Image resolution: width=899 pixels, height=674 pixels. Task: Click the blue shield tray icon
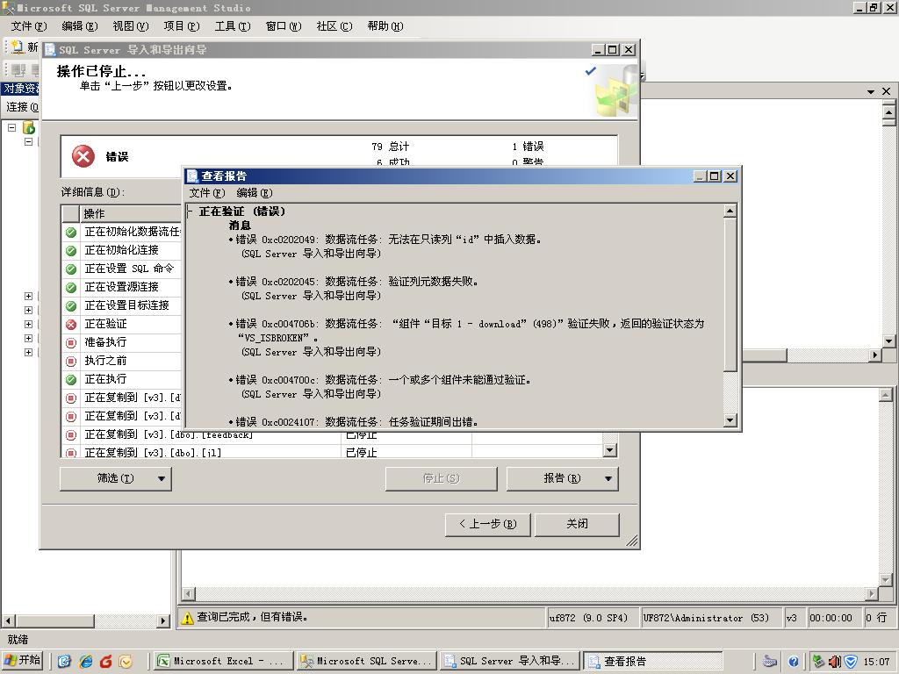850,662
